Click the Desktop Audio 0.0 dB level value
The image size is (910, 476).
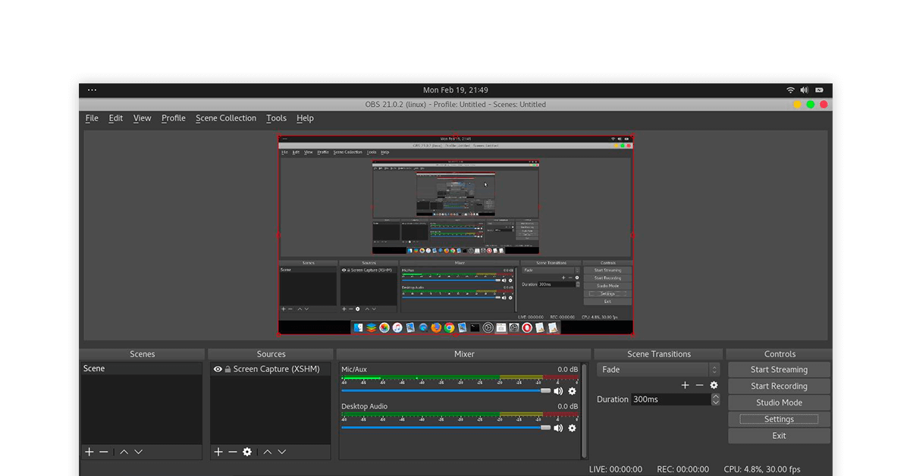pos(568,407)
